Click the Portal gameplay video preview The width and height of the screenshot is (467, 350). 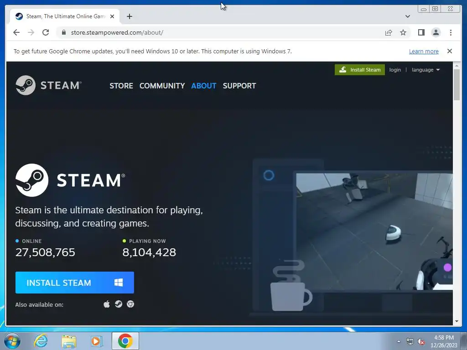(x=374, y=232)
